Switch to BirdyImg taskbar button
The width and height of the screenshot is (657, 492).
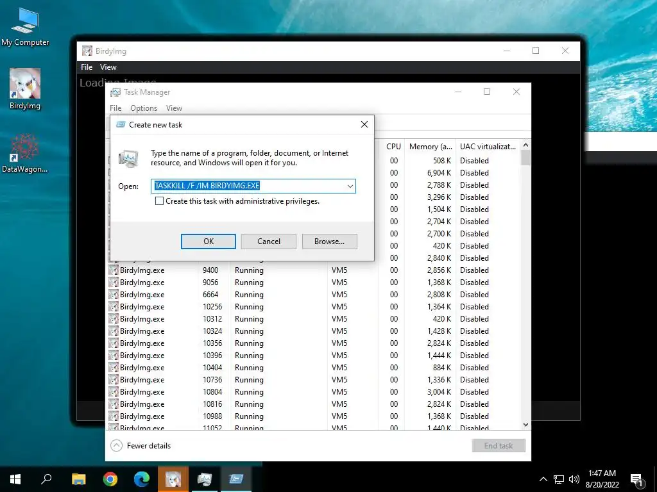click(173, 479)
